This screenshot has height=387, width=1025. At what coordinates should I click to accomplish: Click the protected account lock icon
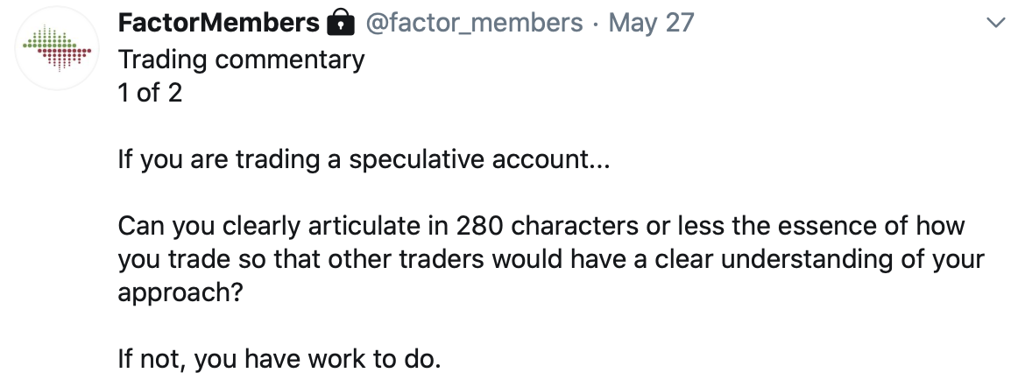[x=340, y=23]
